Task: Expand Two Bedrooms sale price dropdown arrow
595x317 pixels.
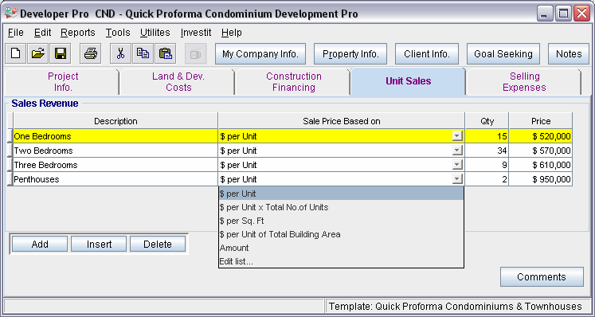Action: pyautogui.click(x=457, y=151)
